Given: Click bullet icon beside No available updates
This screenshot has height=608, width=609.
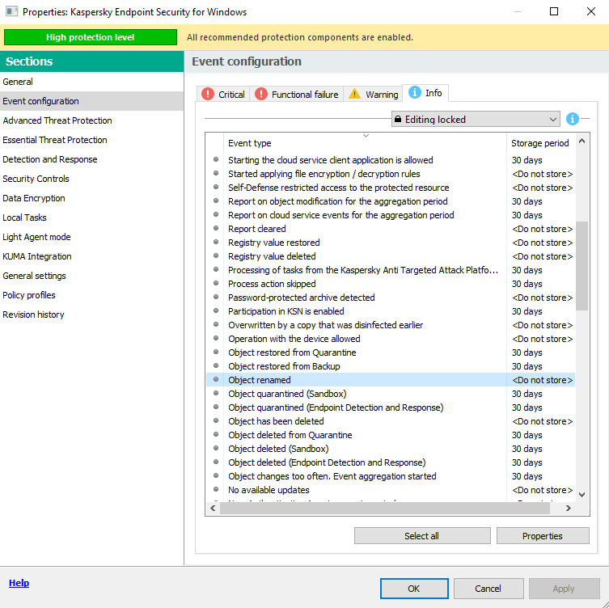Looking at the screenshot, I should tap(216, 489).
